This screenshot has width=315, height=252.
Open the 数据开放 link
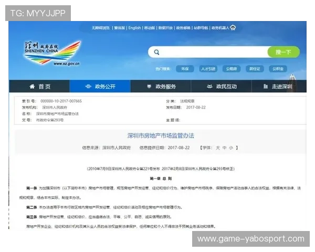165,28
